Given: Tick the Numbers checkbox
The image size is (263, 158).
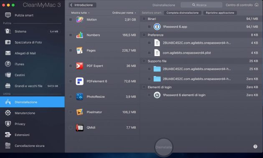Looking at the screenshot, I should click(71, 35).
